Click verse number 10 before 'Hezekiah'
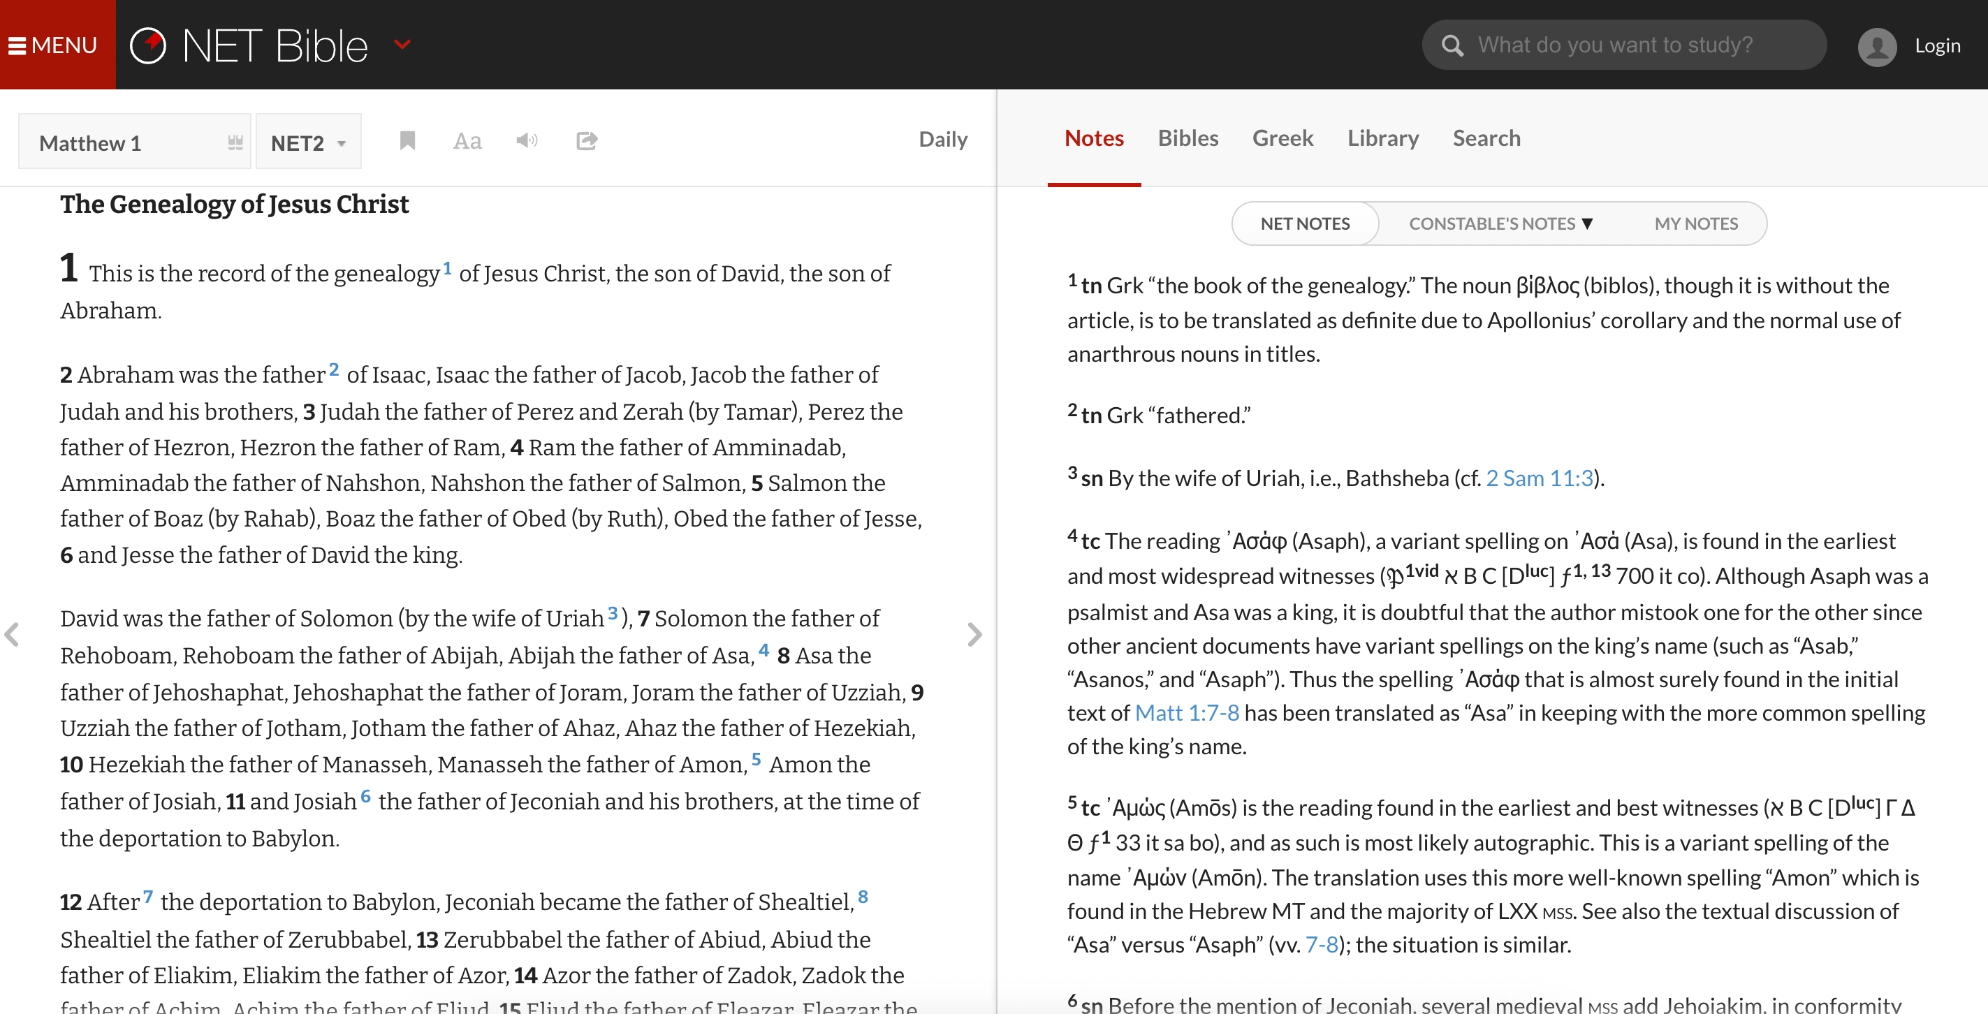 tap(71, 765)
